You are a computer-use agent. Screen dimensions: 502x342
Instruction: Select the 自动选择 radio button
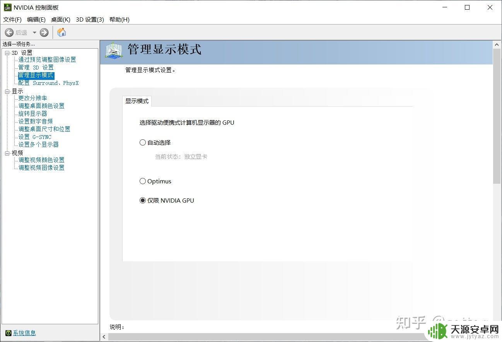(143, 142)
